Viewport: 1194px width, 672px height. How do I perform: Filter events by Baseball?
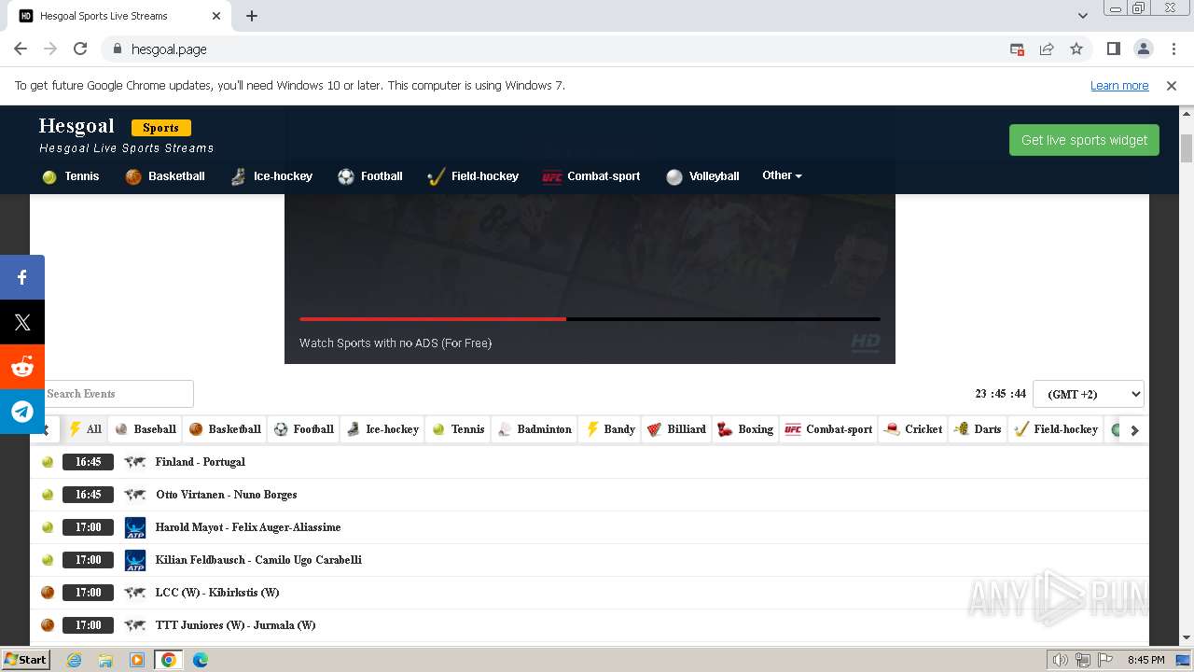point(145,429)
